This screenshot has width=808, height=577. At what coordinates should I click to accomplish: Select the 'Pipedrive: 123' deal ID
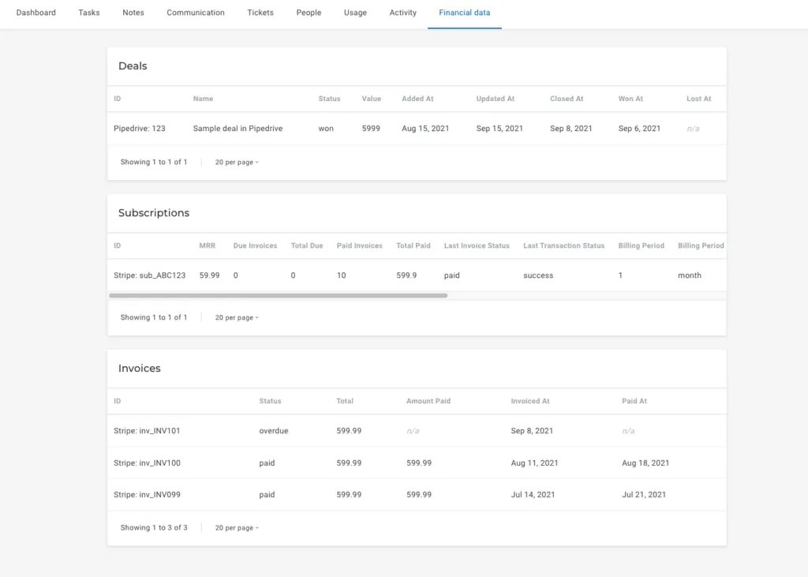tap(140, 129)
